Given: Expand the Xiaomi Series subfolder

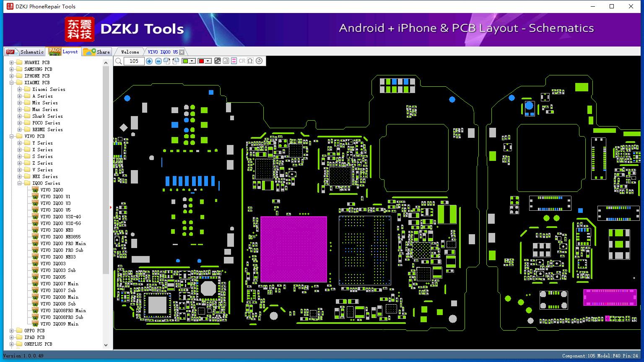Looking at the screenshot, I should coord(20,89).
